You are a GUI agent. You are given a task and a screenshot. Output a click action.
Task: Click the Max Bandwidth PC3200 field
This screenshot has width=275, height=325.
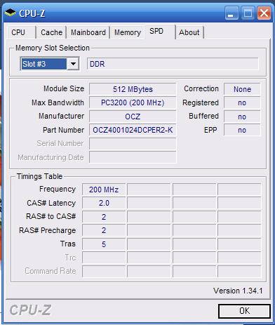[x=133, y=102]
